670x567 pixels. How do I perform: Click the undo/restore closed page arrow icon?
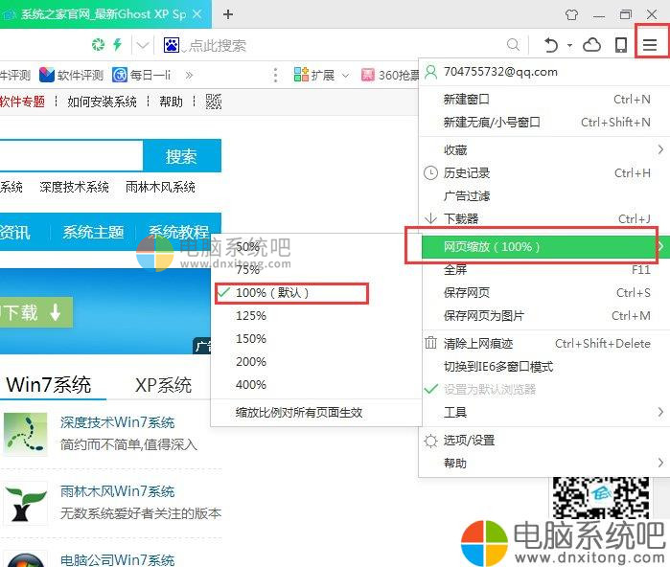click(x=551, y=44)
